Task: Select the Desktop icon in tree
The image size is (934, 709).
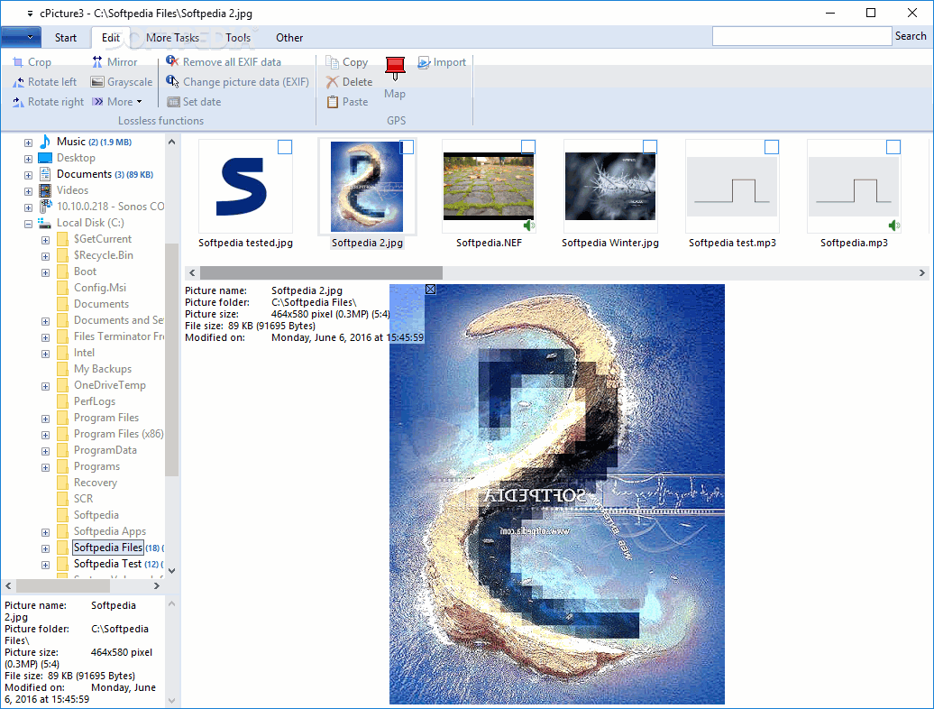Action: click(x=45, y=158)
